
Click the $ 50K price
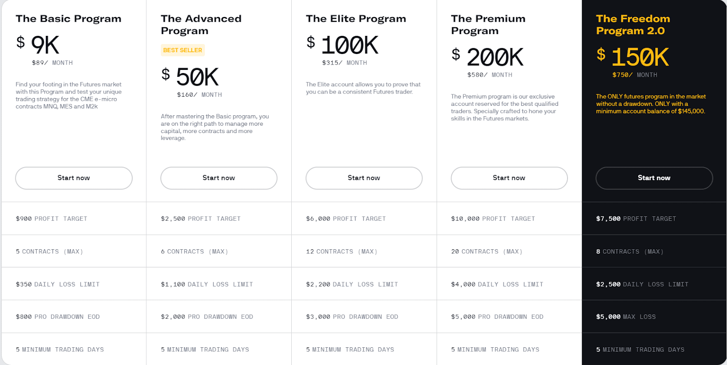coord(190,76)
